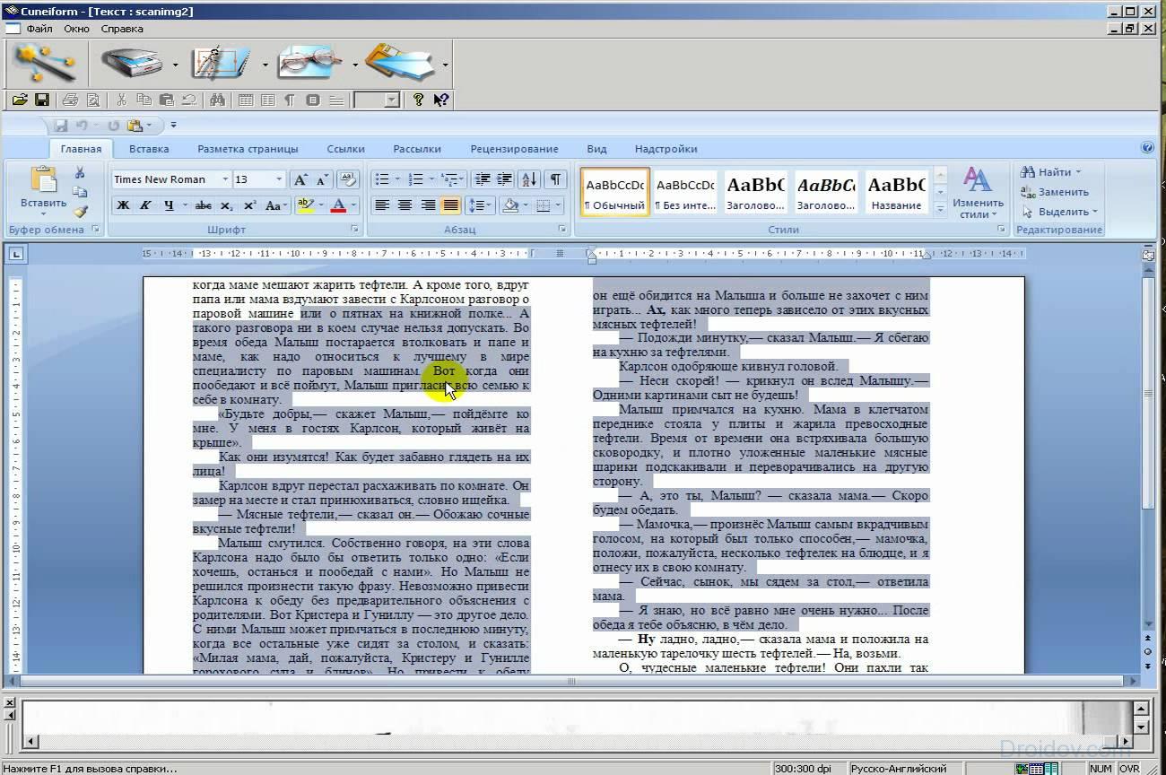Open the Абзац dialog launcher
Viewport: 1166px width, 775px height.
(562, 230)
